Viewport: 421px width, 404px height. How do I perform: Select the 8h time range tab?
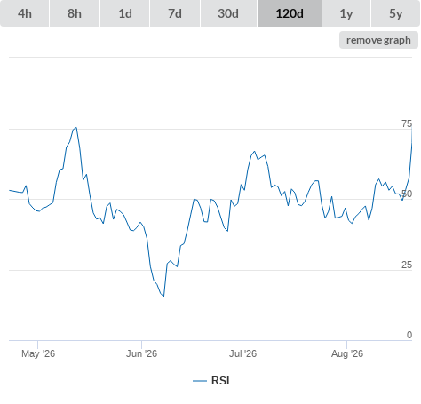[x=75, y=13]
